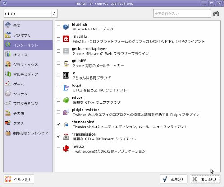Viewport: 224px width, 187px height.
Task: Click the ゲーム category icon
Action: coord(8,84)
